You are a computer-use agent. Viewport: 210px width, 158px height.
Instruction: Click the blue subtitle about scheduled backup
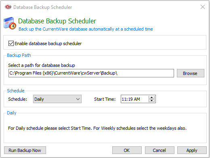86,29
